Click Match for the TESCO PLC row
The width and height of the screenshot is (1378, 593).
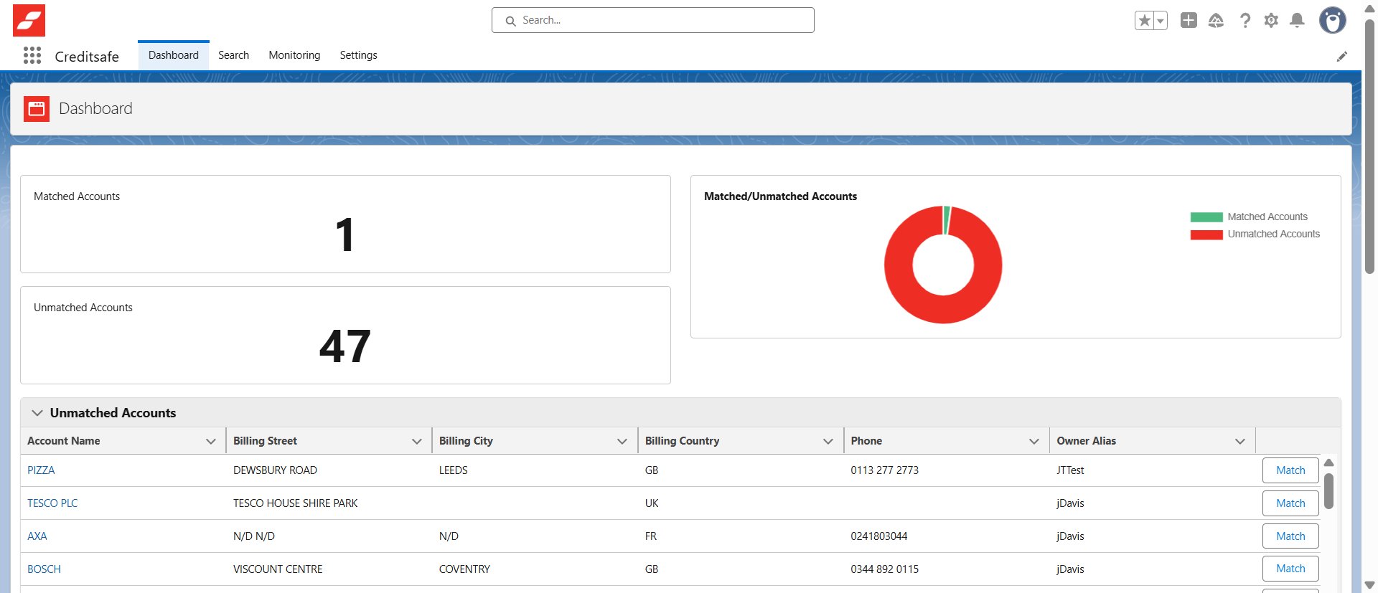[1290, 503]
